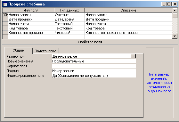Click the Количество проданного товара description cell
The width and height of the screenshot is (179, 122).
click(128, 33)
